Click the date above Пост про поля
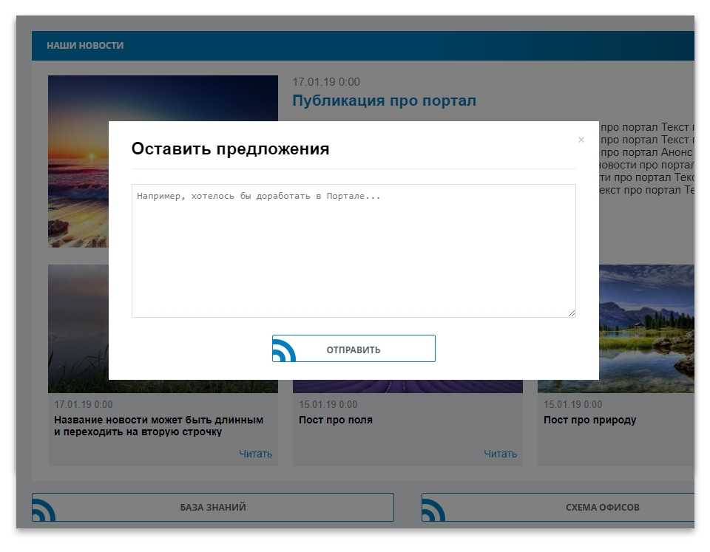 point(328,404)
